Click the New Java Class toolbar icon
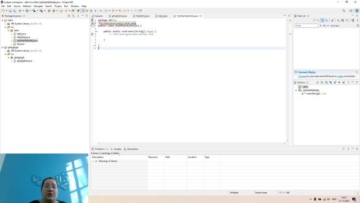This screenshot has width=360, height=203. coord(54,11)
